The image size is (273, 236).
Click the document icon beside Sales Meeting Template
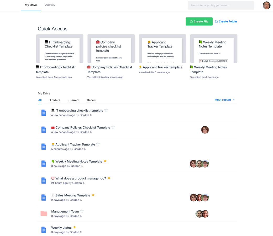tap(44, 197)
